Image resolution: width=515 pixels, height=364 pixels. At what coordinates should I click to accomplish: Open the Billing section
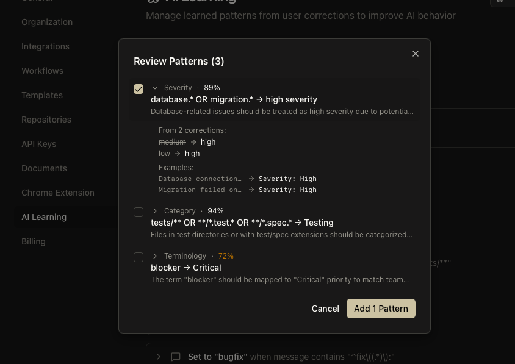point(34,241)
